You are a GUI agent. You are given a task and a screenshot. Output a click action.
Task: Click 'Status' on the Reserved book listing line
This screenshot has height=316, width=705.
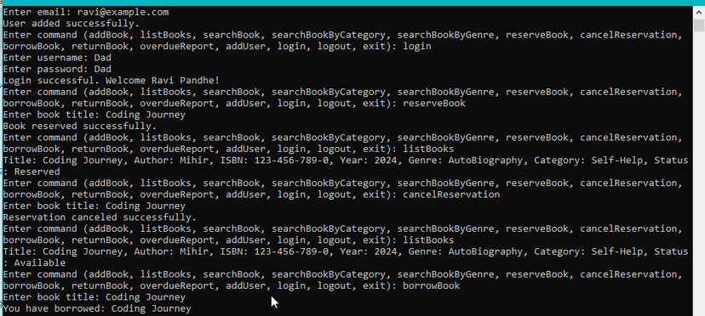(x=671, y=161)
